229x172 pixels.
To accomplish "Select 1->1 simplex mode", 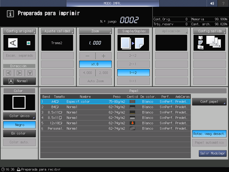I will pyautogui.click(x=133, y=81).
